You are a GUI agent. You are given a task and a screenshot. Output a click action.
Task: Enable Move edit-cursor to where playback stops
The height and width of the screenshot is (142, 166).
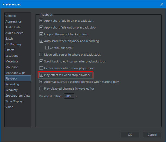coord(41,55)
